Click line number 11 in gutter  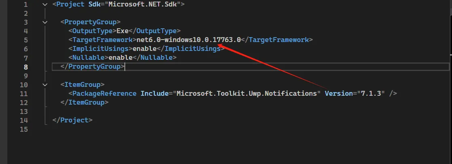click(24, 94)
